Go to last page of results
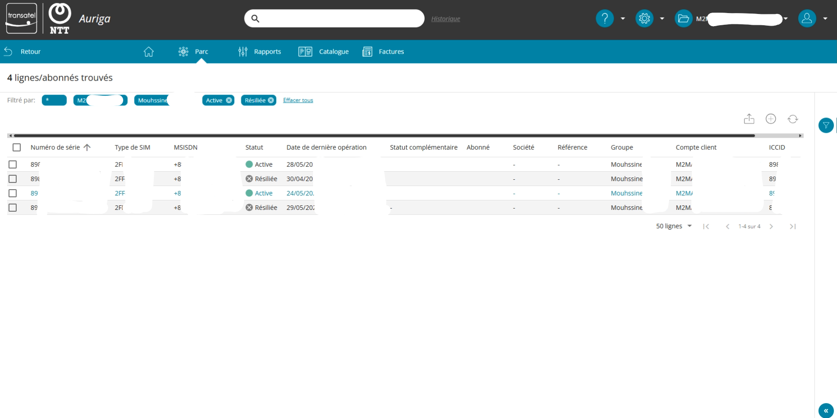 (x=793, y=227)
